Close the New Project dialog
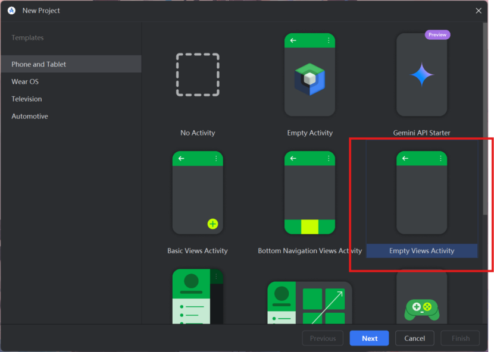This screenshot has height=352, width=494. click(x=479, y=11)
